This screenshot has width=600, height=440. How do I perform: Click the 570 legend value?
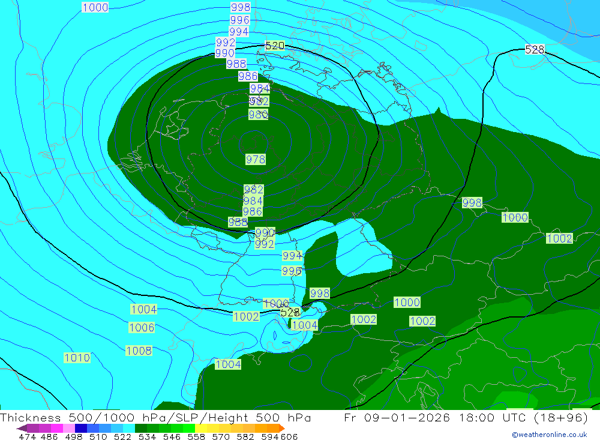click(221, 436)
